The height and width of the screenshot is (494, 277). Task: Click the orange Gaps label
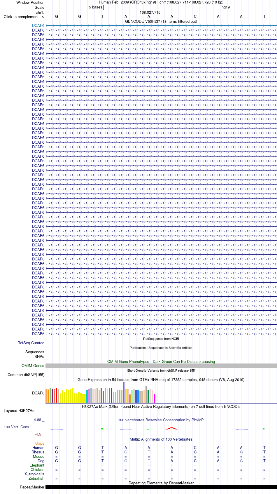(x=40, y=443)
